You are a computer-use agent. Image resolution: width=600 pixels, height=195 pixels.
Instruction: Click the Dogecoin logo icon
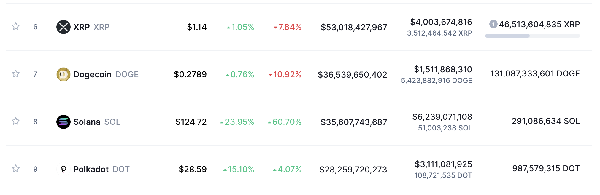(64, 74)
